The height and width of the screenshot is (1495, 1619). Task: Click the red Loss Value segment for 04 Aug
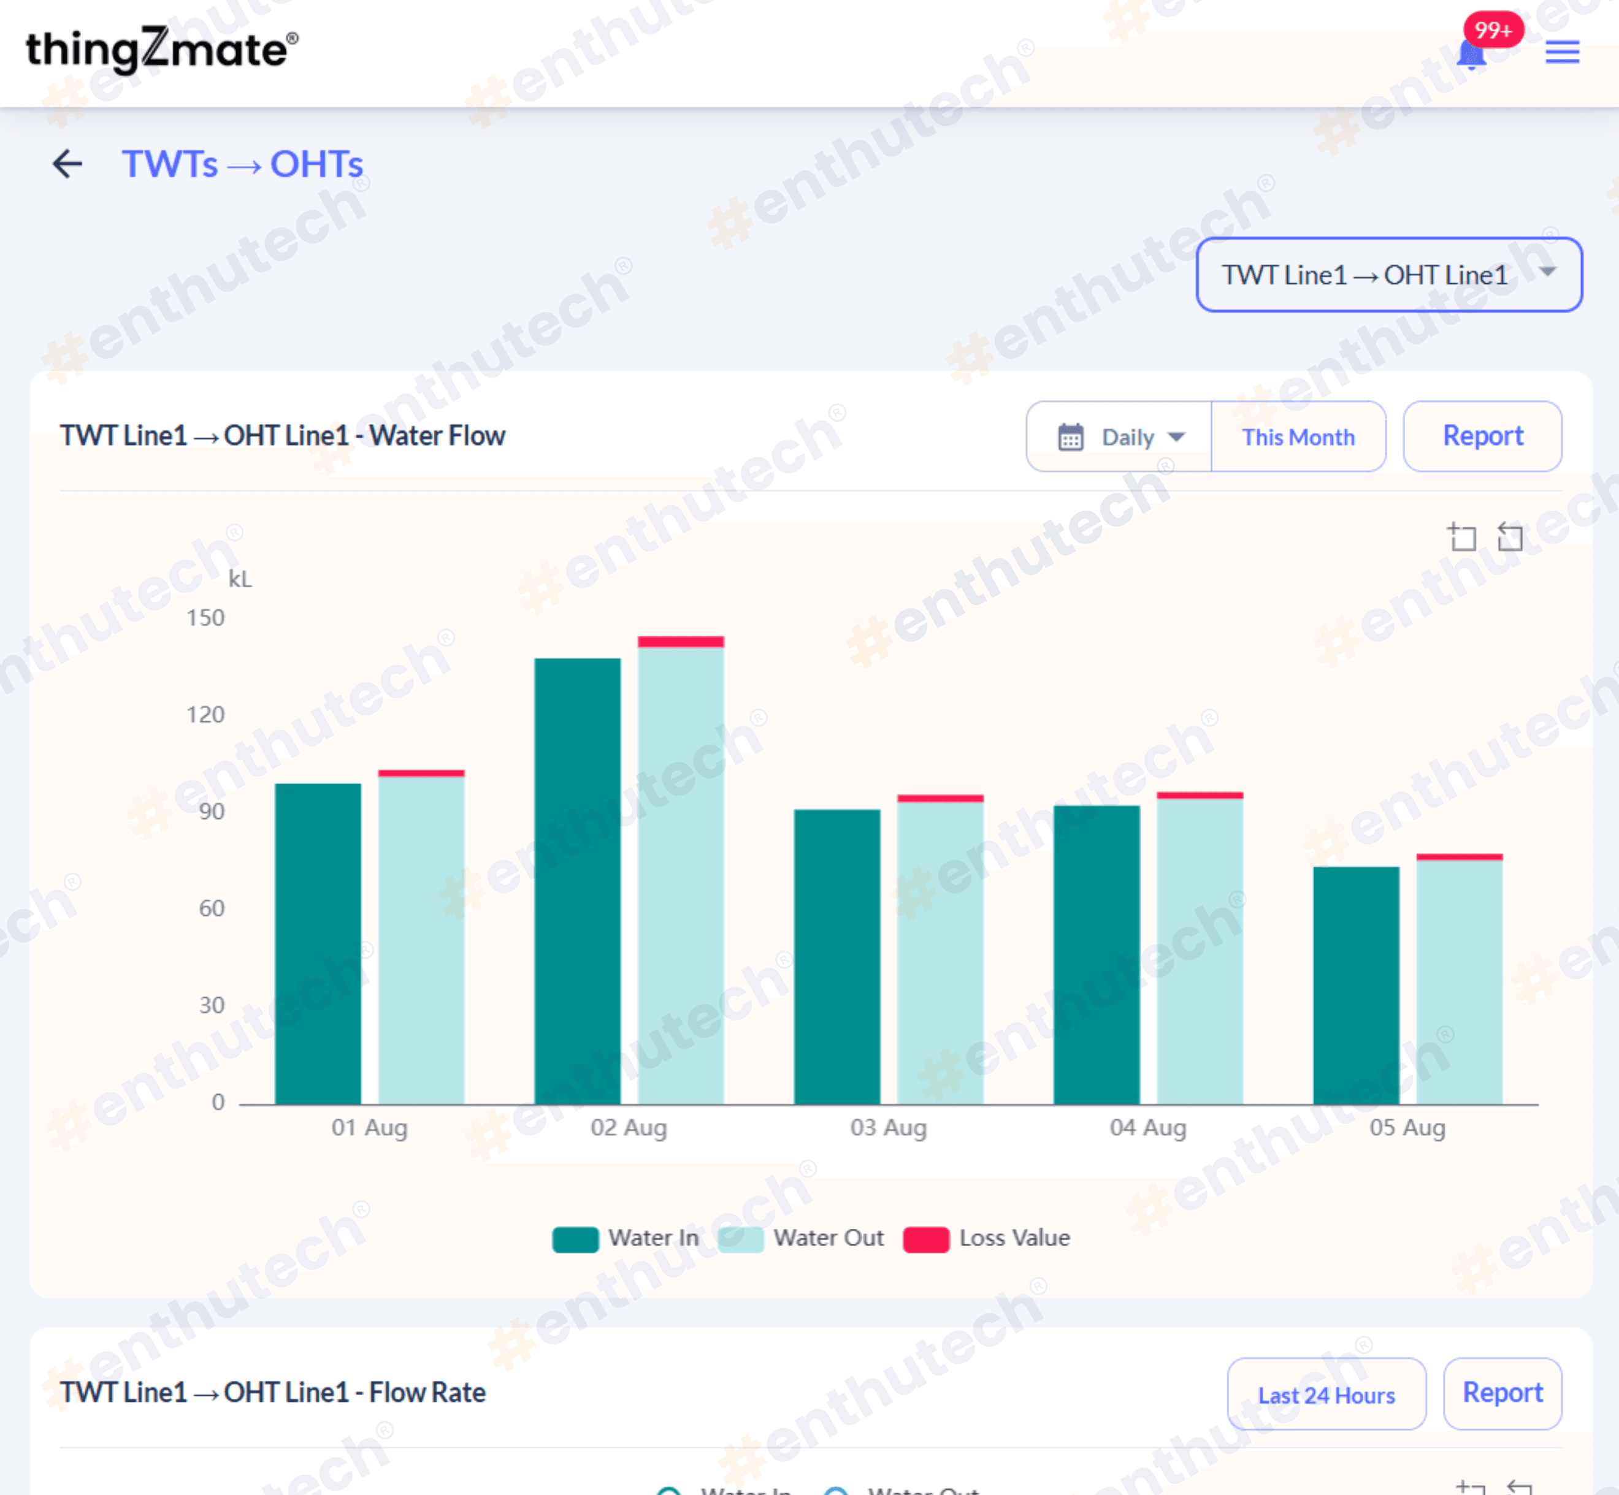tap(1201, 796)
